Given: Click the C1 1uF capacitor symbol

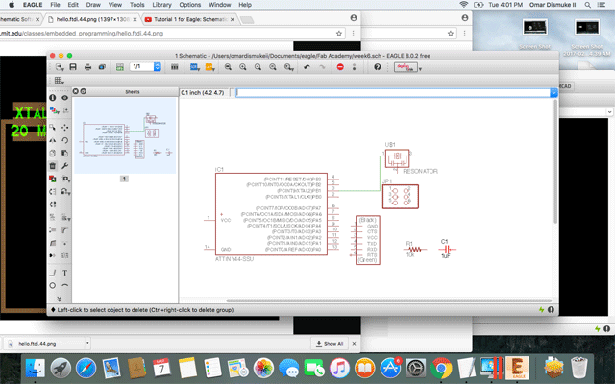Looking at the screenshot, I should tap(447, 249).
